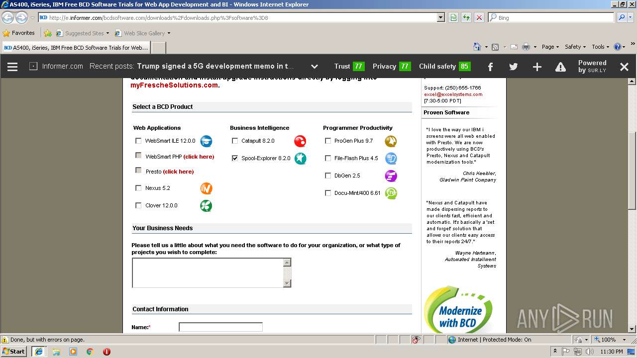Click the RSS feeds icon
The image size is (637, 358).
(495, 47)
